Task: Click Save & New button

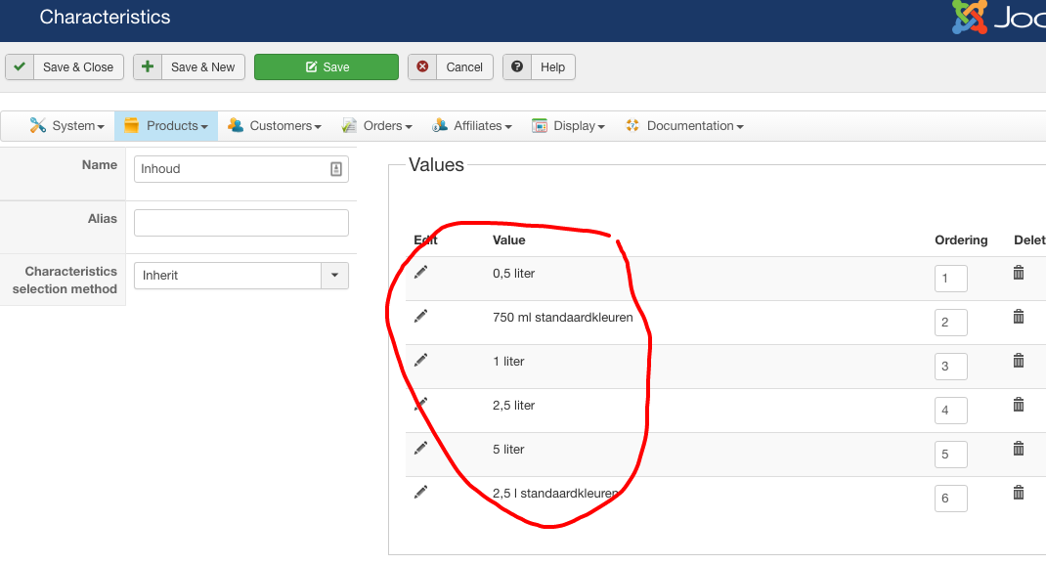Action: tap(189, 66)
